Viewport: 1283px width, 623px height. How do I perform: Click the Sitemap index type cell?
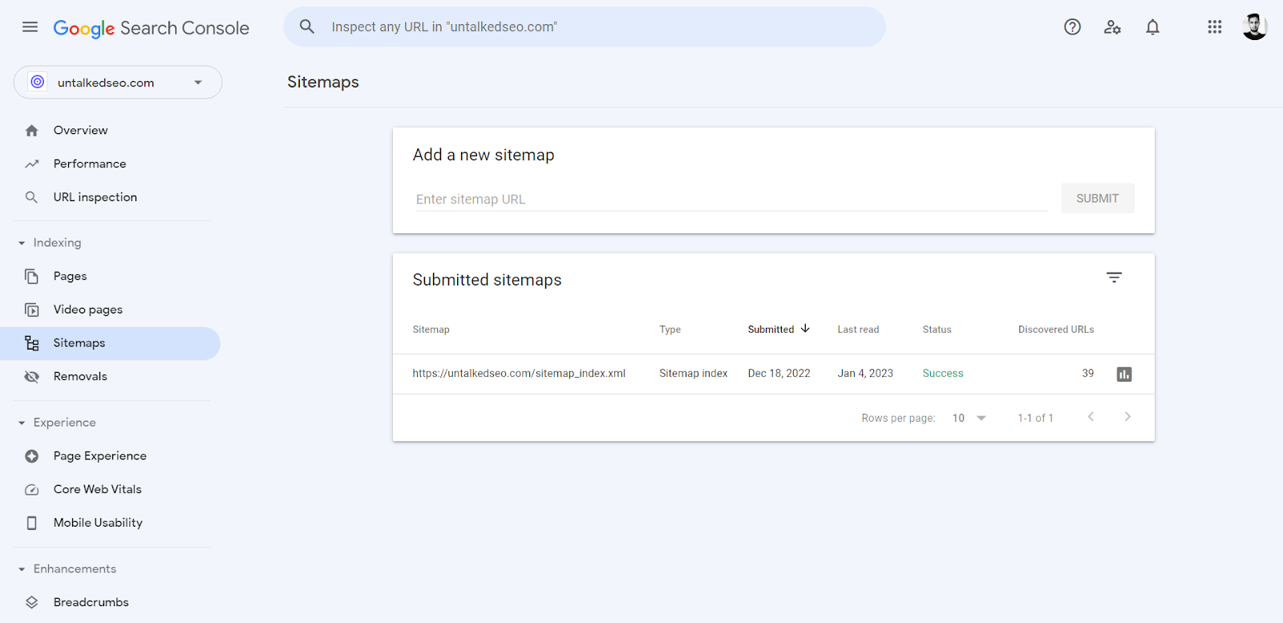coord(694,374)
